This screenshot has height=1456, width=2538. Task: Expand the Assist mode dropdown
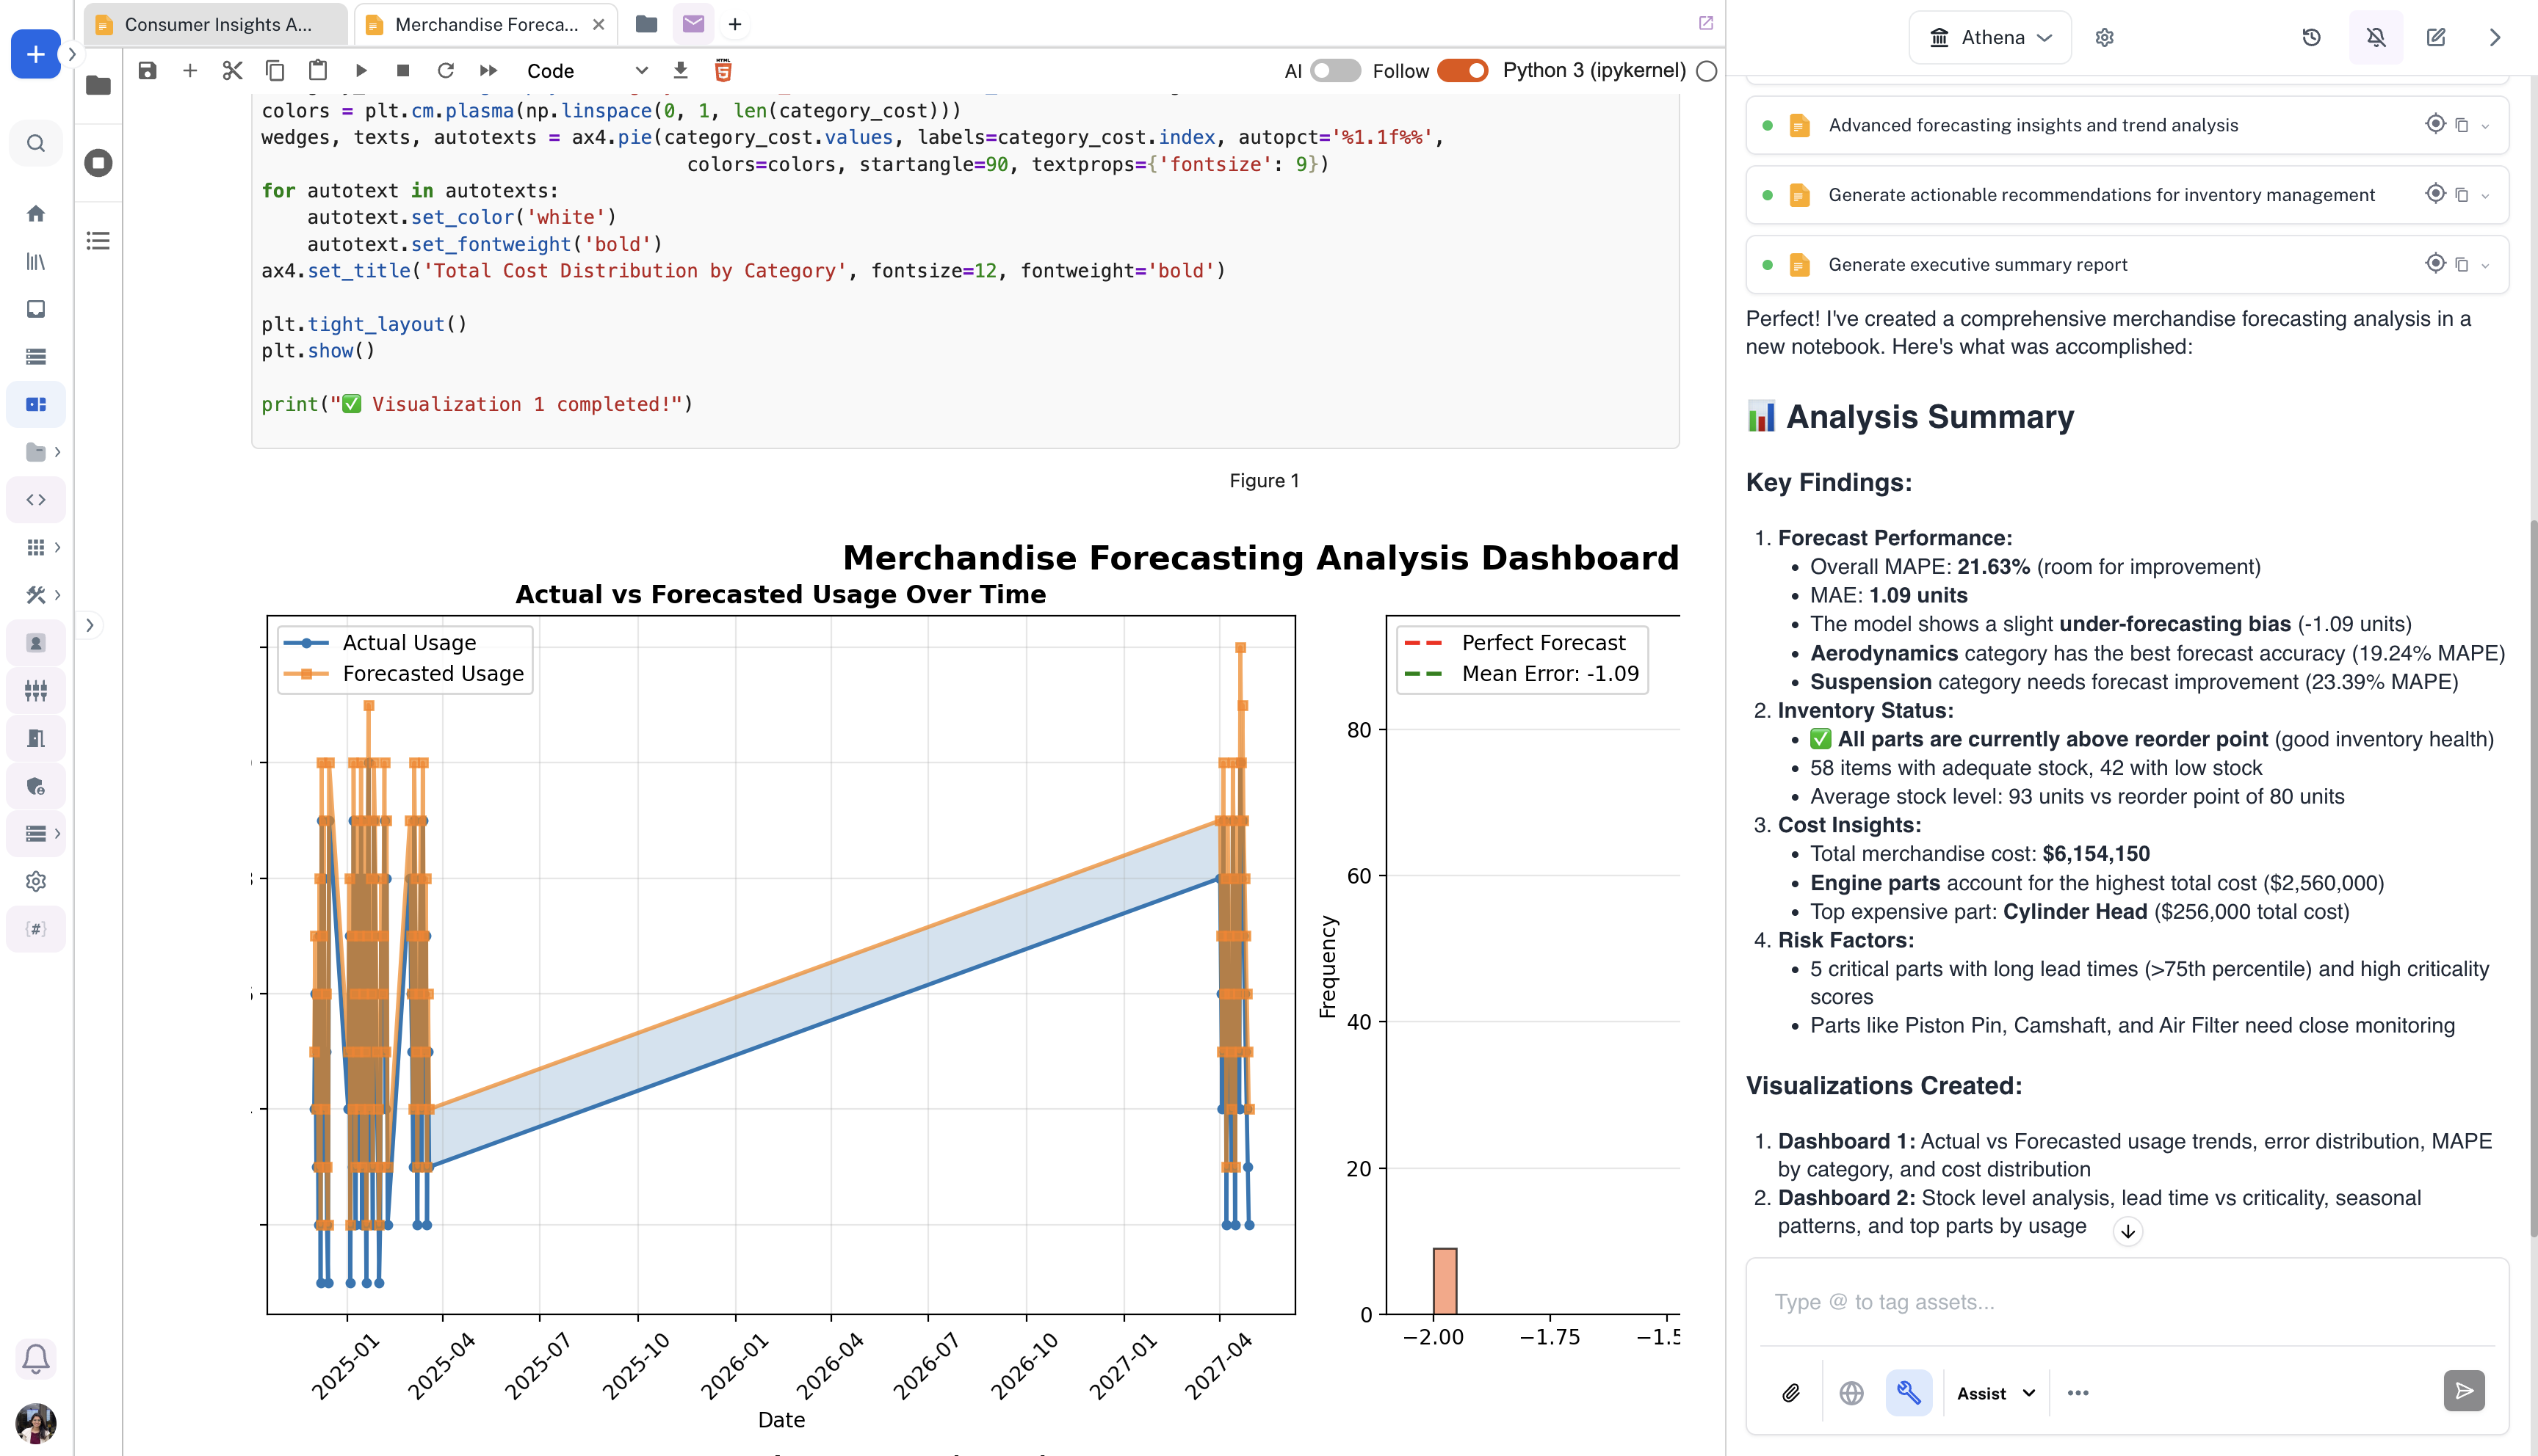[x=1996, y=1392]
